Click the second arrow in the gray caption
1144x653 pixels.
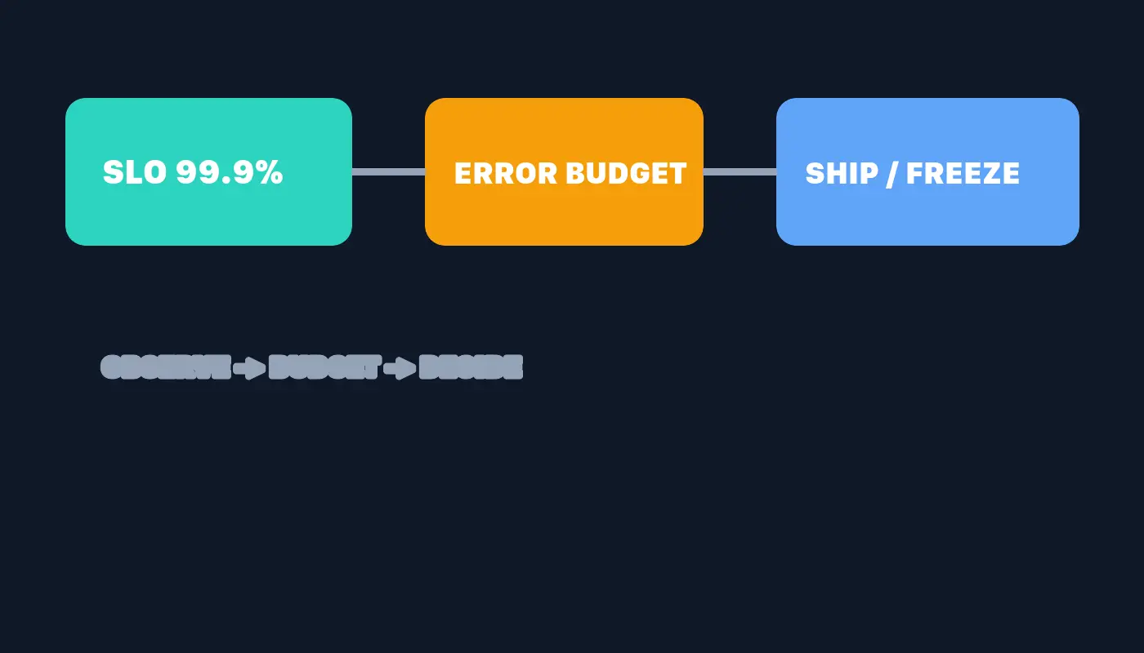pos(400,368)
